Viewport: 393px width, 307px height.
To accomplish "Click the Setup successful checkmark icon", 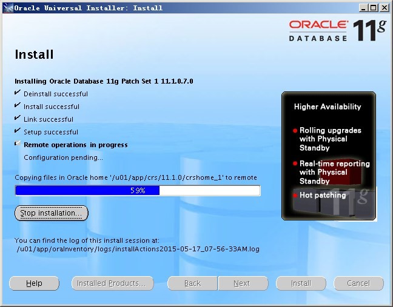I will coord(18,131).
